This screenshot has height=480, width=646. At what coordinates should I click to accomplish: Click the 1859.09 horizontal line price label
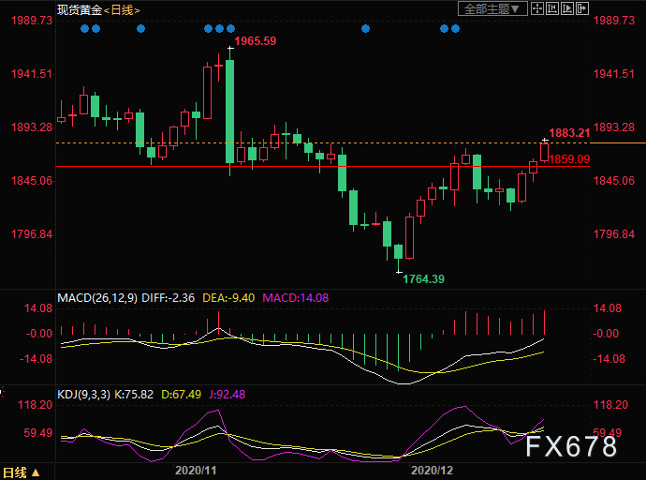click(x=569, y=159)
